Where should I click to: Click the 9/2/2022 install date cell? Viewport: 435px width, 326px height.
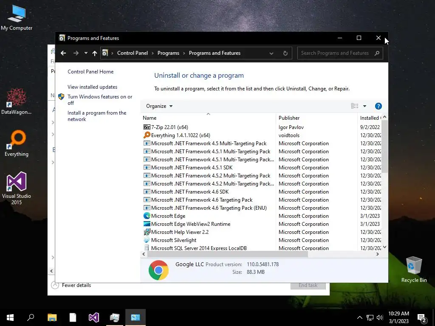pyautogui.click(x=370, y=127)
